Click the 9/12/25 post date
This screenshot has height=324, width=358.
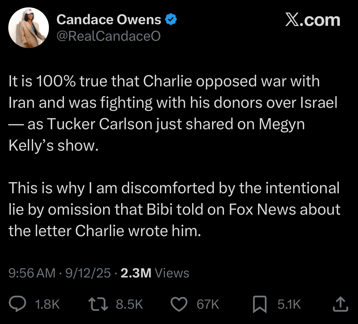coord(88,273)
